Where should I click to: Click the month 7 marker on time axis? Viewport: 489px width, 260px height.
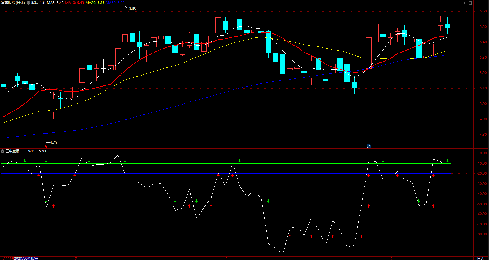(x=76, y=258)
